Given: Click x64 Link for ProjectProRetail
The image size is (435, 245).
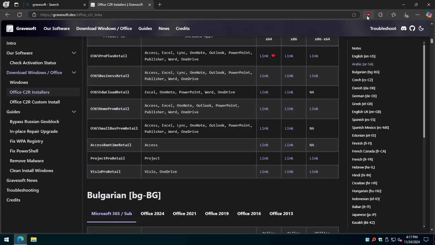Looking at the screenshot, I should click(264, 158).
